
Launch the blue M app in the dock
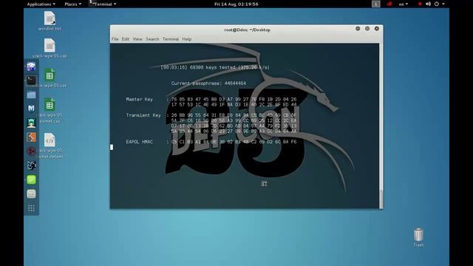click(x=31, y=109)
